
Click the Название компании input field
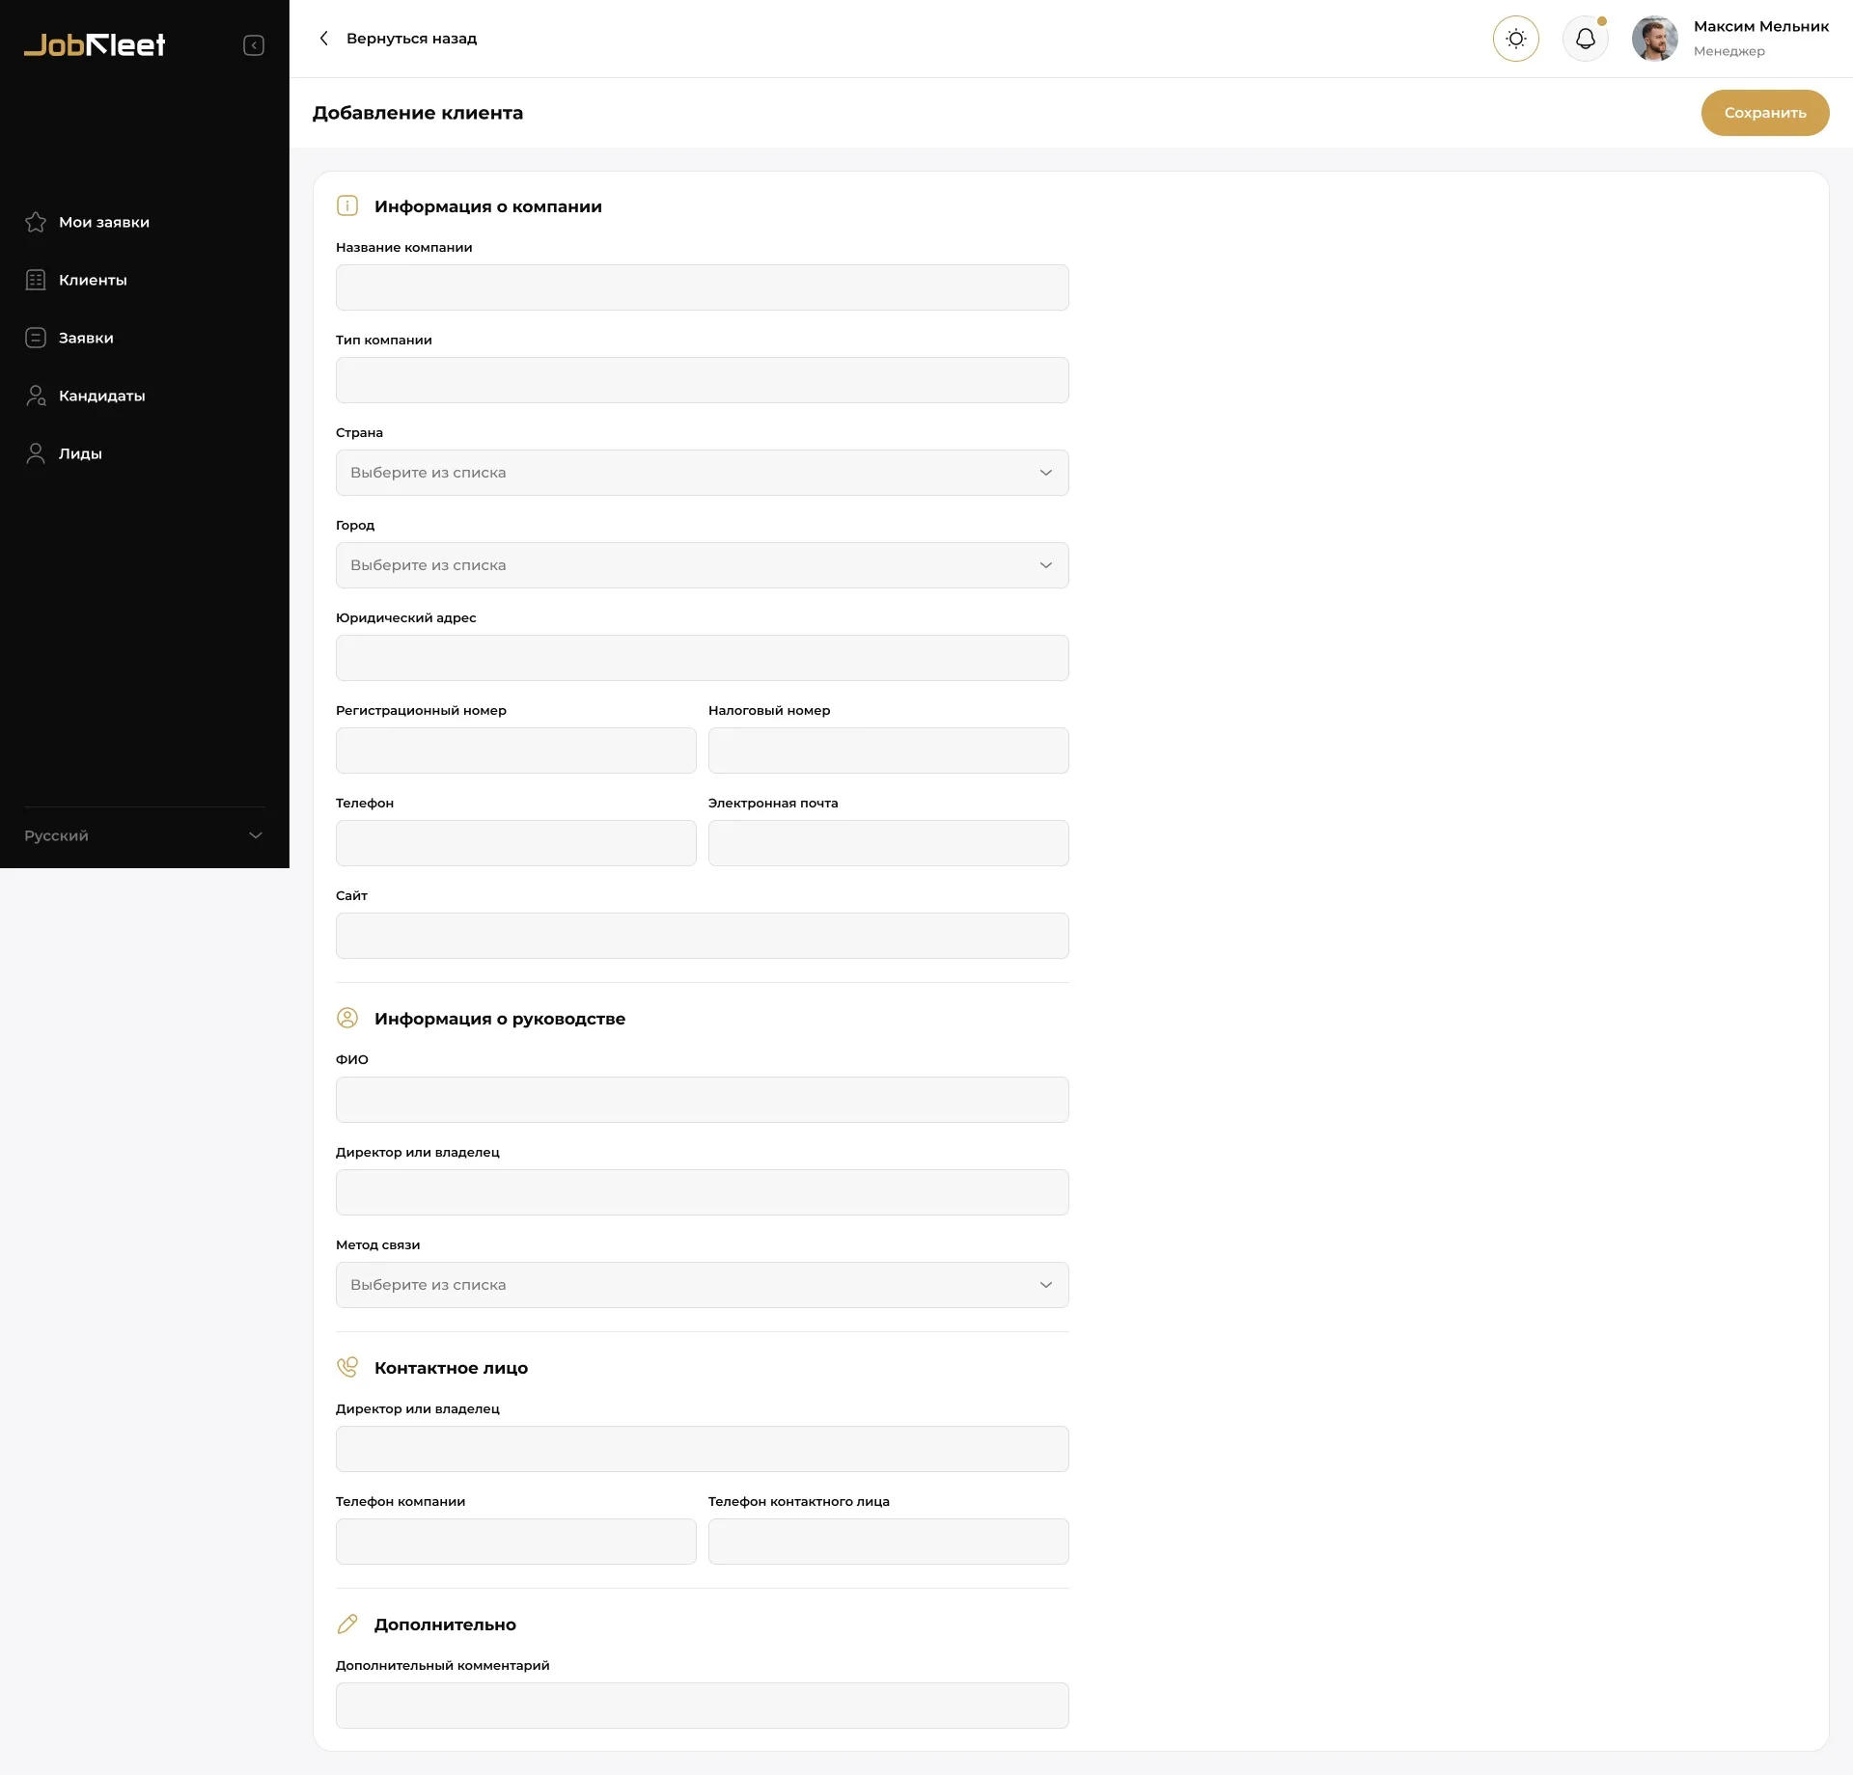[x=702, y=287]
